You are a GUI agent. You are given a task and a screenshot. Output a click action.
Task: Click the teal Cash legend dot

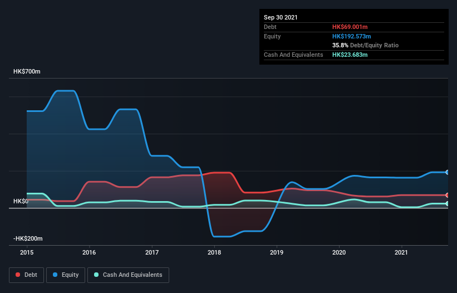pyautogui.click(x=96, y=275)
